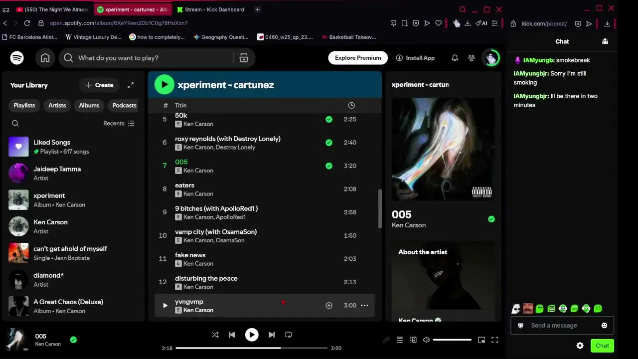The width and height of the screenshot is (638, 359).
Task: Select the track 'vamp city (with OsamaSon)'
Action: [216, 232]
